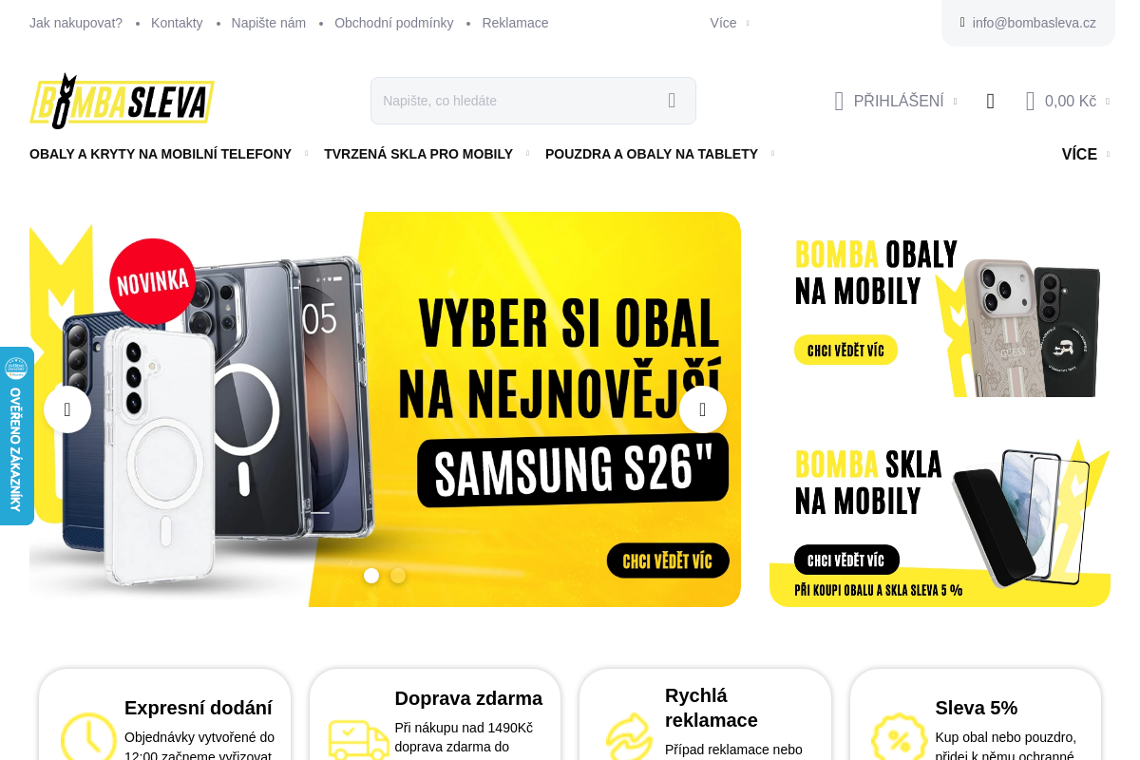Expand the VÍCE category menu
The image size is (1140, 760).
(1085, 154)
